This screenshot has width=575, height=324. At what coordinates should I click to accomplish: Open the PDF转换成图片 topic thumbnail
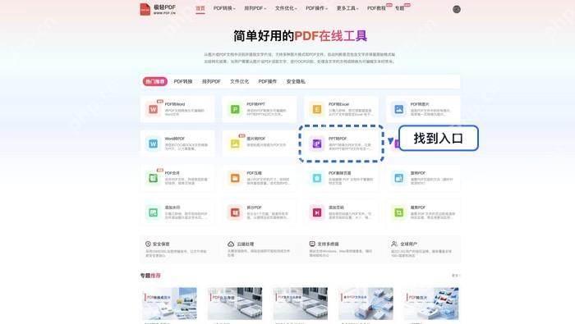pyautogui.click(x=169, y=303)
